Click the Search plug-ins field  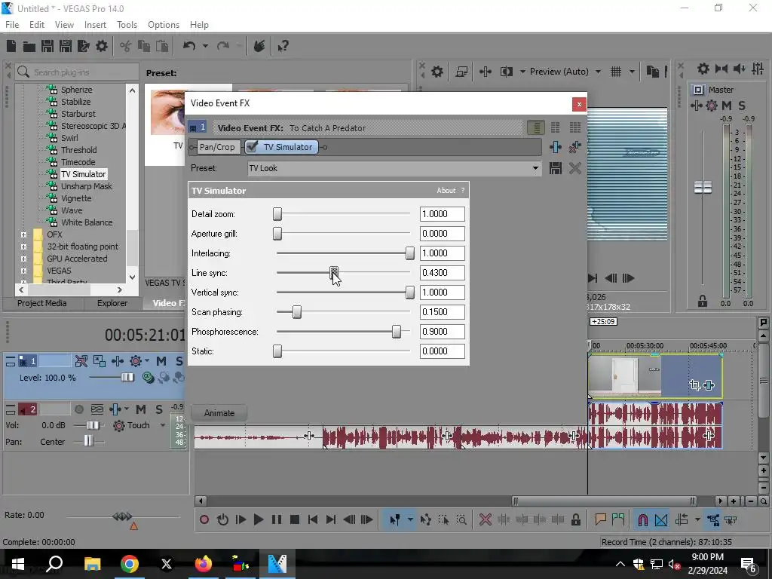click(77, 72)
